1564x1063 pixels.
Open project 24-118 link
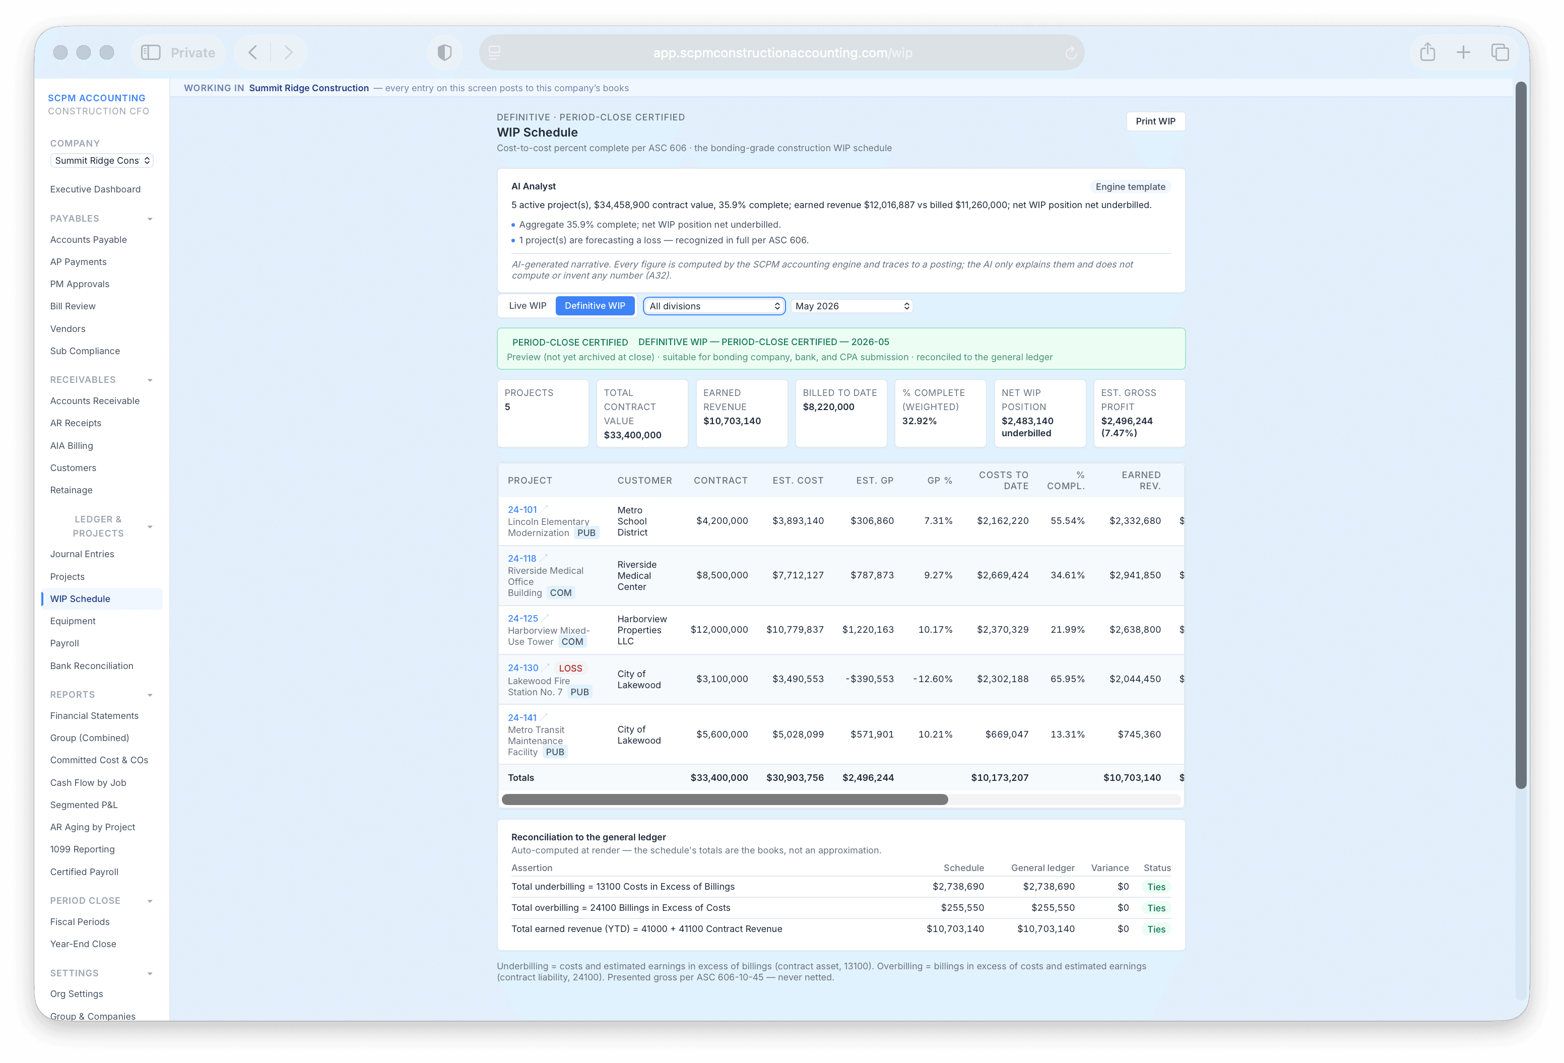[522, 558]
